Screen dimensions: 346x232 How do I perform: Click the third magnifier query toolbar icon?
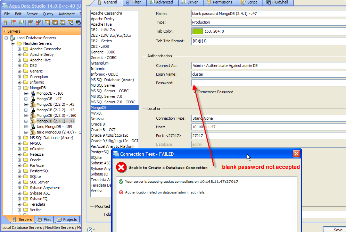(x=63, y=22)
